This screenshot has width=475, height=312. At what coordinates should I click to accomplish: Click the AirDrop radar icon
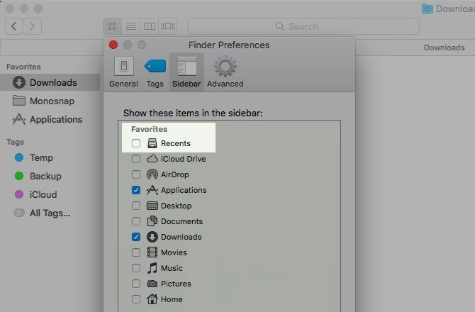coord(152,174)
